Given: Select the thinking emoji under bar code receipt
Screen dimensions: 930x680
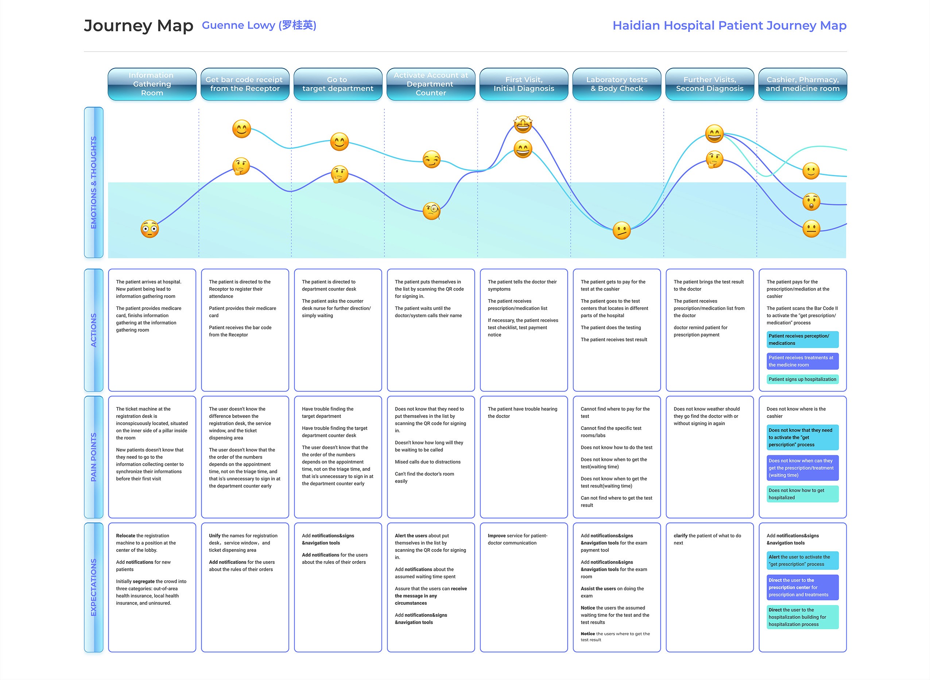Looking at the screenshot, I should pos(241,166).
